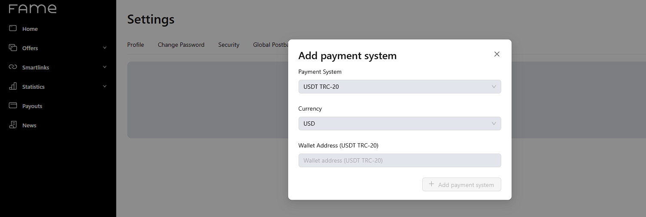Image resolution: width=646 pixels, height=217 pixels.
Task: Switch to the Global Postback tab
Action: click(x=271, y=45)
